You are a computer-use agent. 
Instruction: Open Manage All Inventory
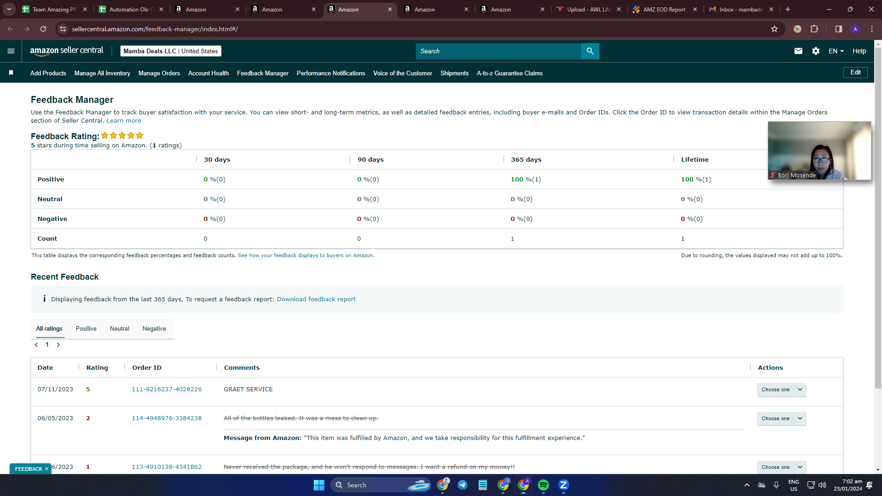[102, 73]
